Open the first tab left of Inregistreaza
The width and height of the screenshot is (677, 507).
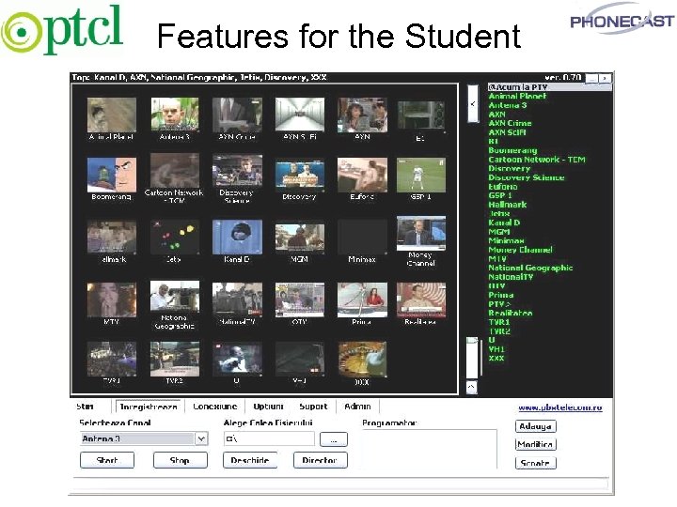(x=85, y=407)
